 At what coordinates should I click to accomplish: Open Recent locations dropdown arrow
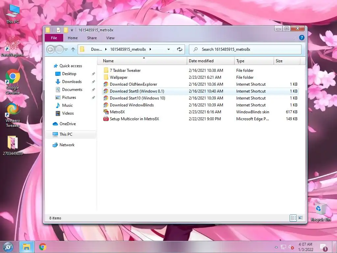(x=66, y=49)
